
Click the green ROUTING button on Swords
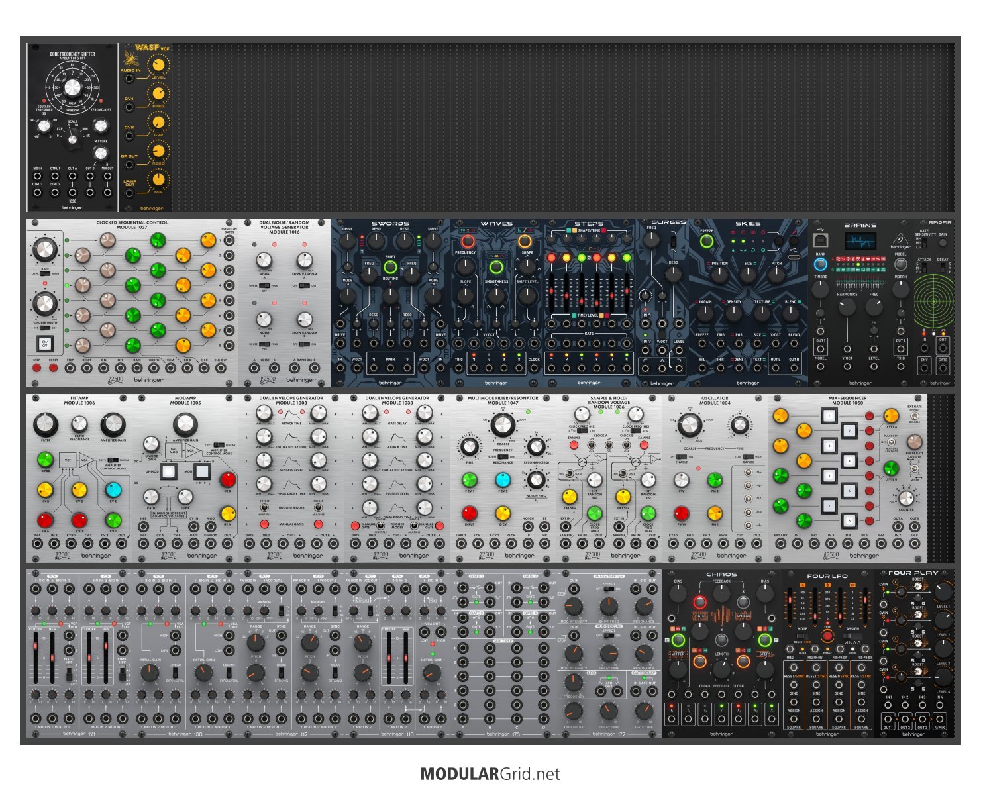point(390,268)
